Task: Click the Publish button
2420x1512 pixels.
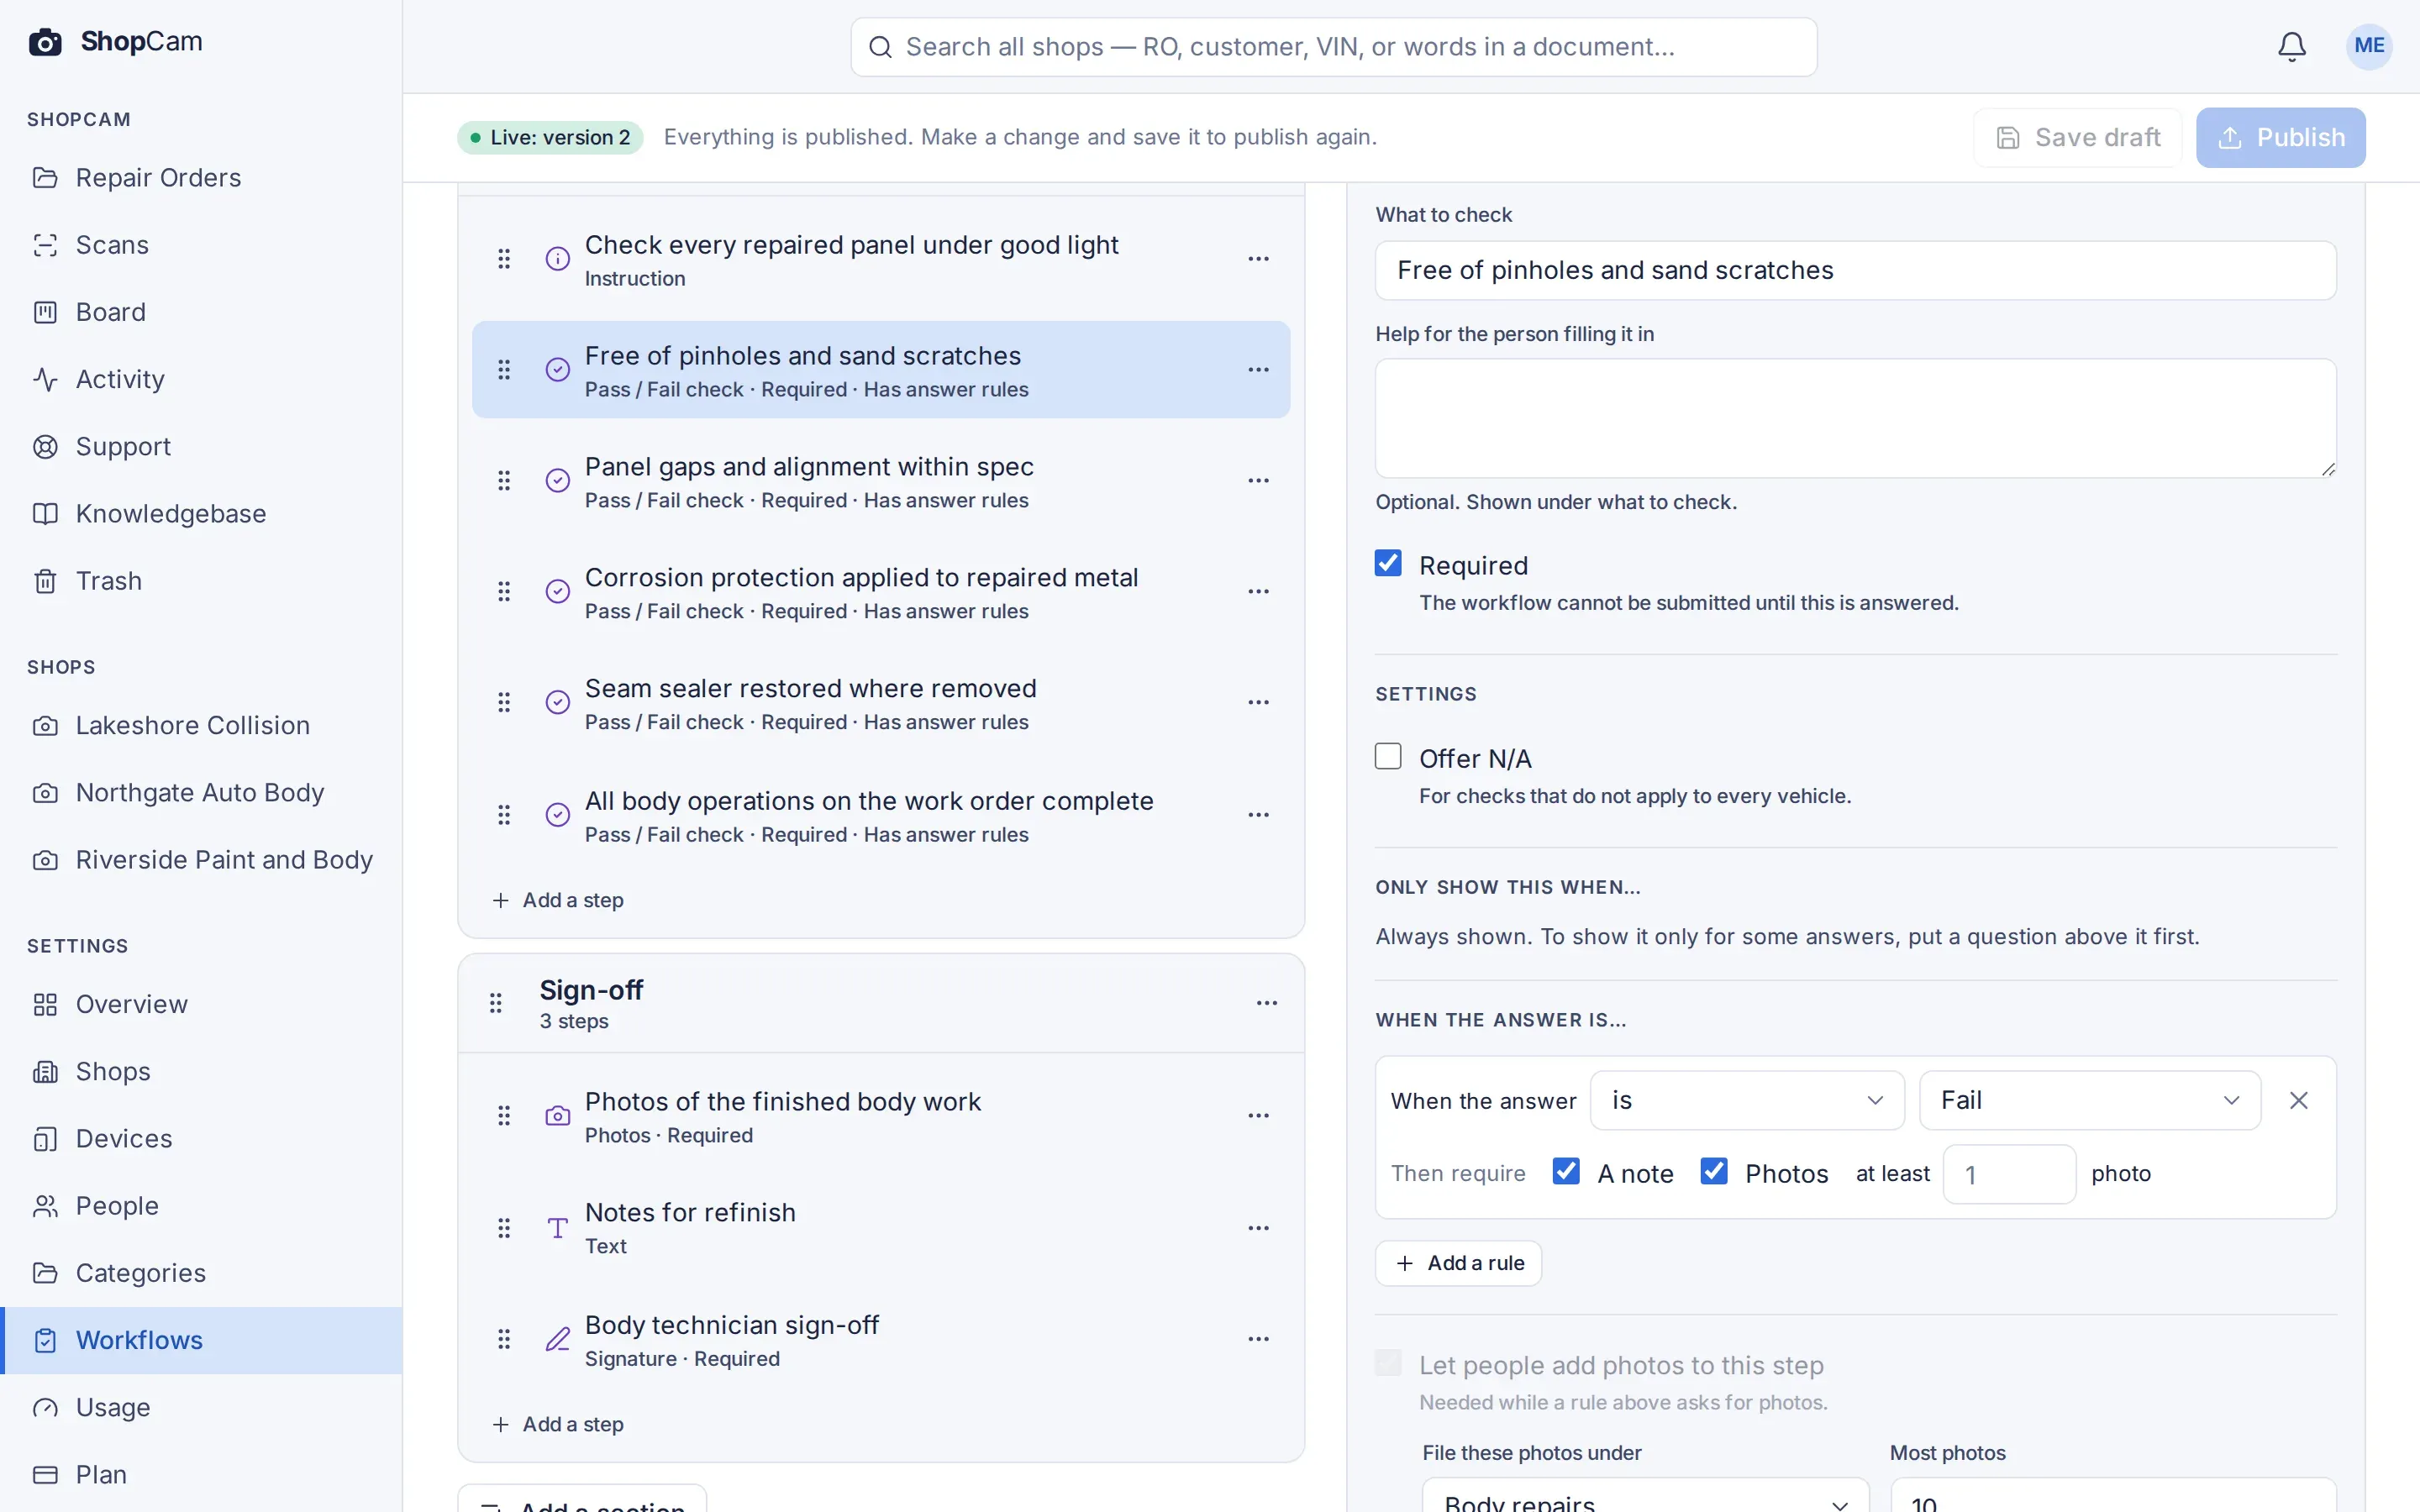Action: tap(2280, 138)
